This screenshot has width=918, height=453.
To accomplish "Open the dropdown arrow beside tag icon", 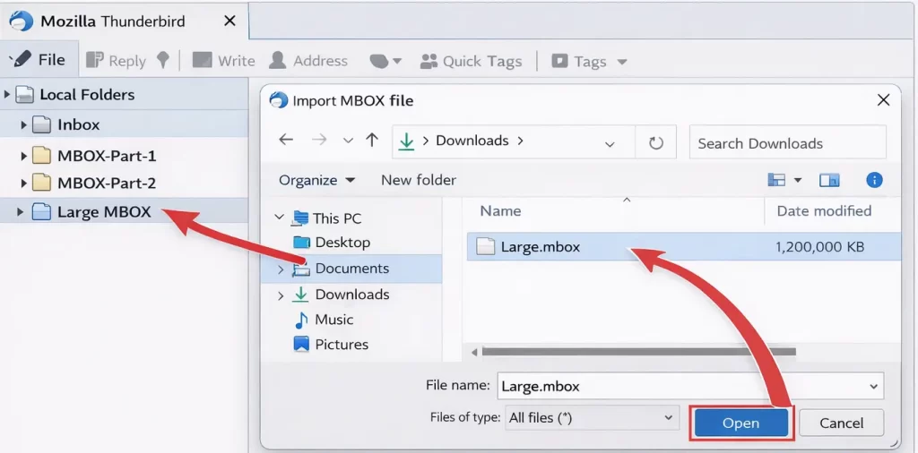I will click(x=397, y=62).
